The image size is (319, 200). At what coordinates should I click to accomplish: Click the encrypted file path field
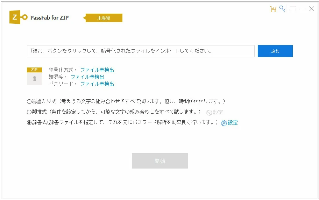coord(141,51)
